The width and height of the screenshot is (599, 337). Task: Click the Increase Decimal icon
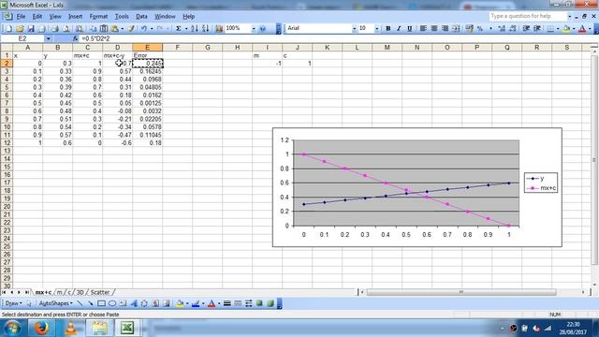pos(502,29)
